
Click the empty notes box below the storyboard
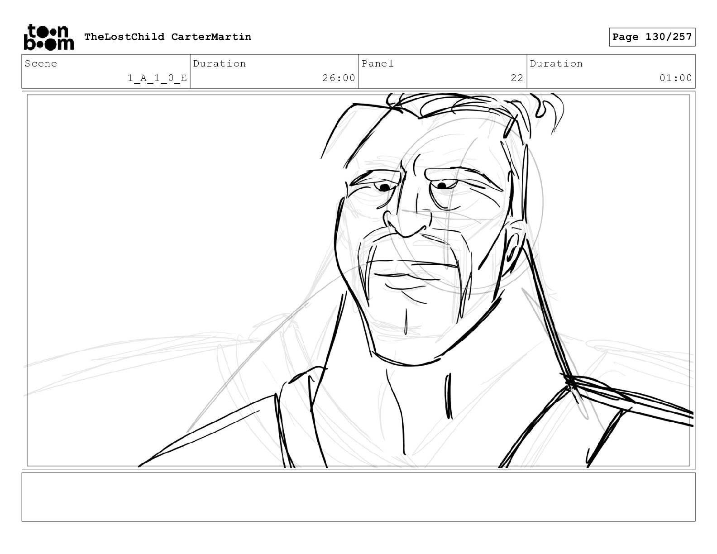point(358,497)
